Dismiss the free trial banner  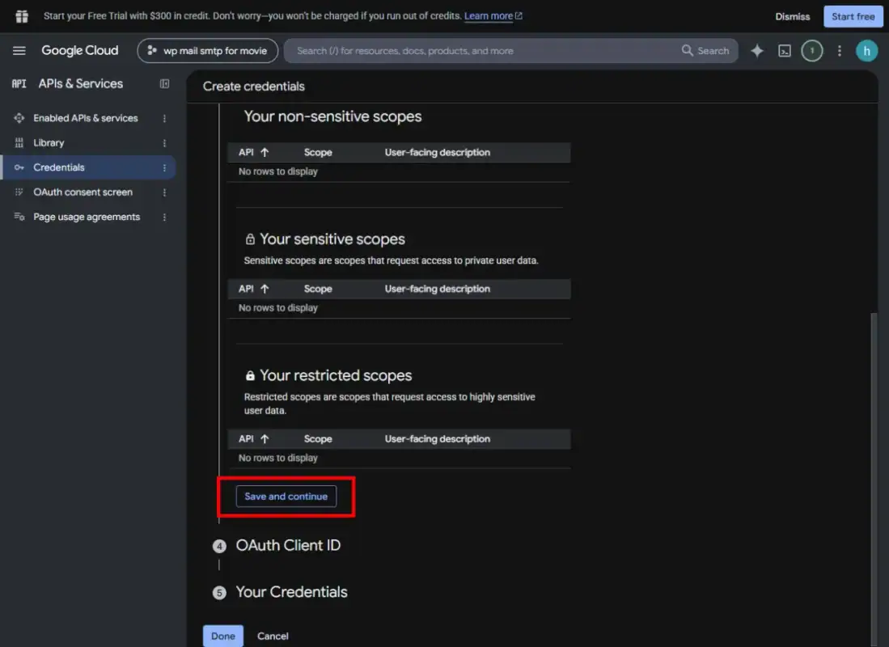pyautogui.click(x=792, y=16)
